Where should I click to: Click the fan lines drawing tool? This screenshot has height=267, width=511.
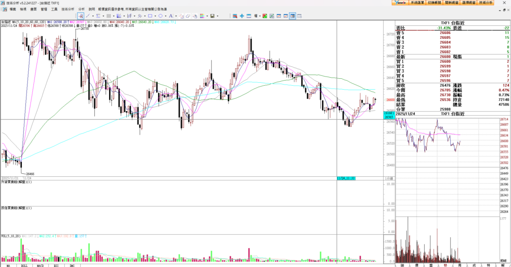(119, 16)
